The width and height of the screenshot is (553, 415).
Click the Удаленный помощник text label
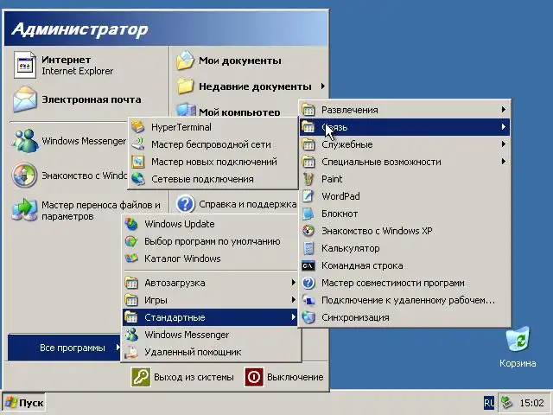[x=193, y=352]
